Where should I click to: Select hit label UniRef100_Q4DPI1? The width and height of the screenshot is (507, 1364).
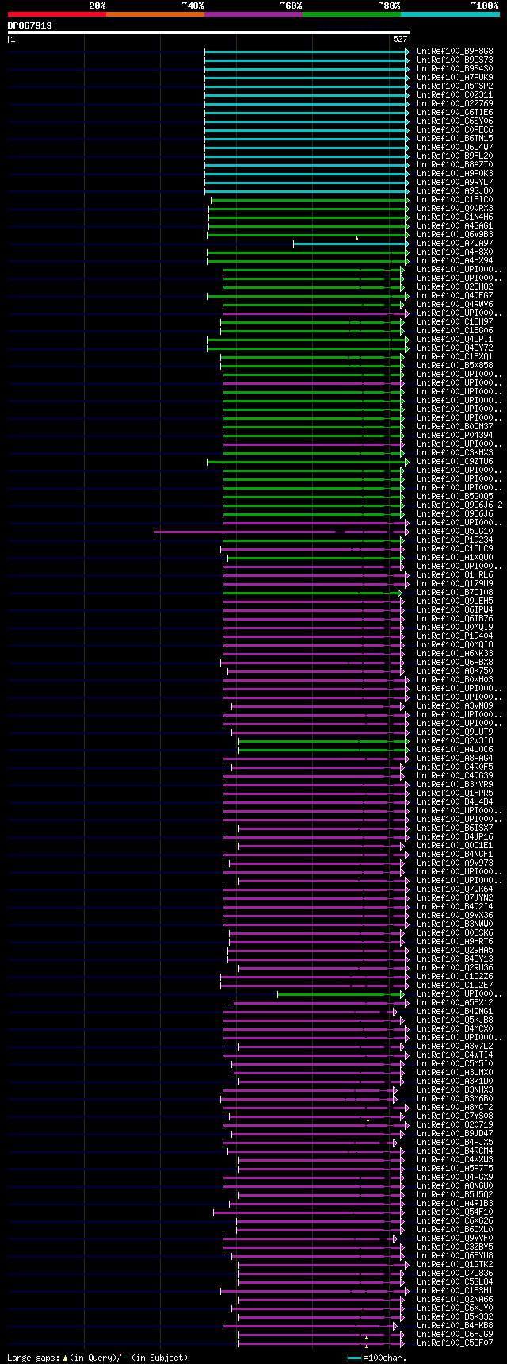click(455, 339)
